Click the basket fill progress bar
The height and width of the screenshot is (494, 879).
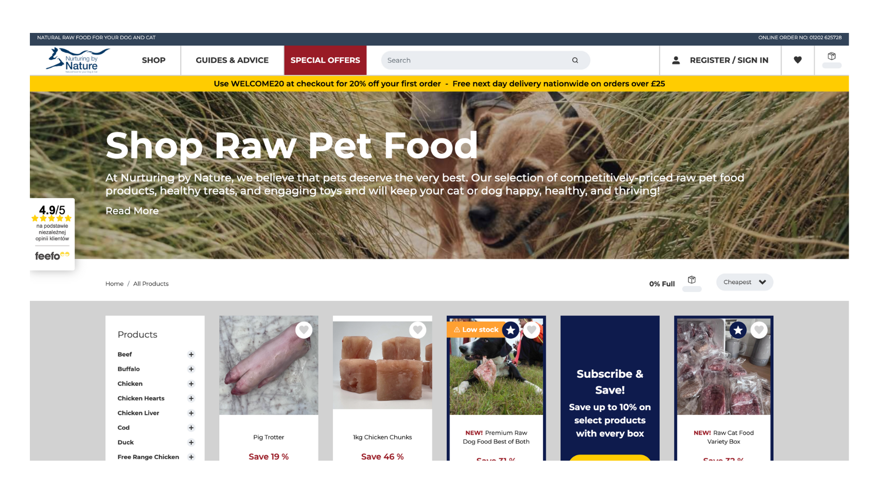[x=692, y=289]
